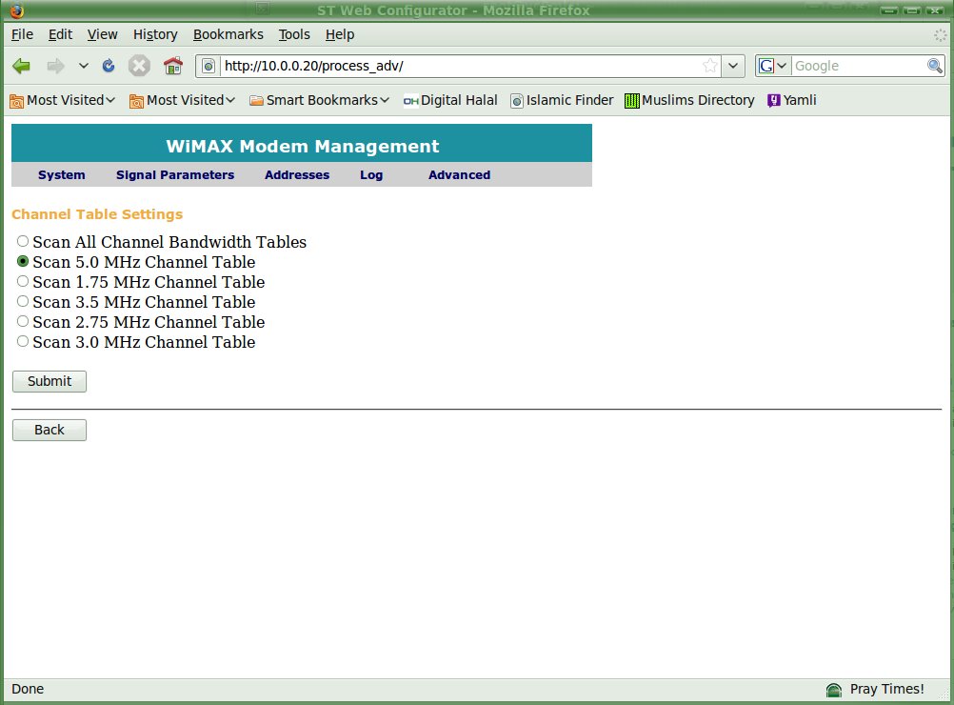
Task: Click the bookmark star in address bar
Action: pyautogui.click(x=709, y=66)
